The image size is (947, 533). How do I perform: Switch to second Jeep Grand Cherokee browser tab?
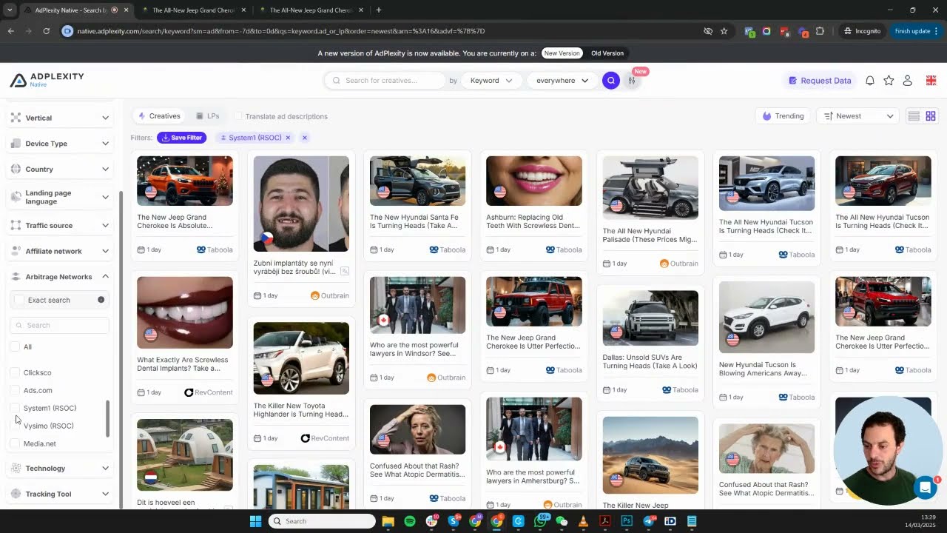(x=193, y=10)
